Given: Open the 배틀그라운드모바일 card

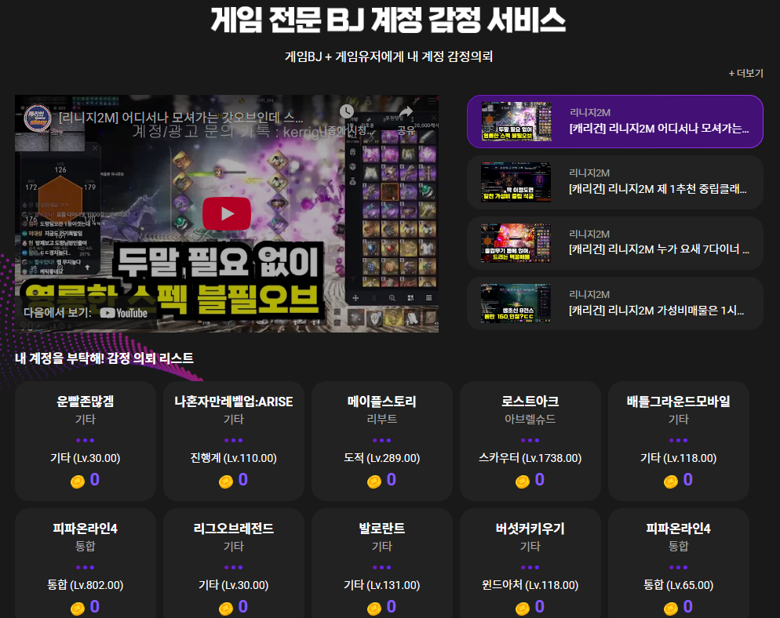Looking at the screenshot, I should point(678,441).
